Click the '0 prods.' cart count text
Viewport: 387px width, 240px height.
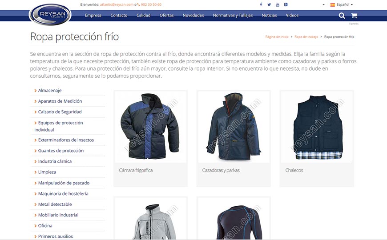354,24
